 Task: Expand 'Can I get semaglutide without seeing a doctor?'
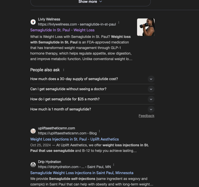[x=151, y=89]
